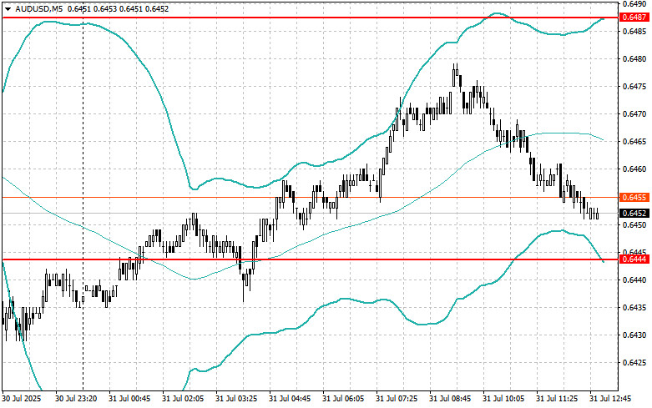Click the 31 Jul 00:45 time axis label
The image size is (652, 408).
[129, 399]
